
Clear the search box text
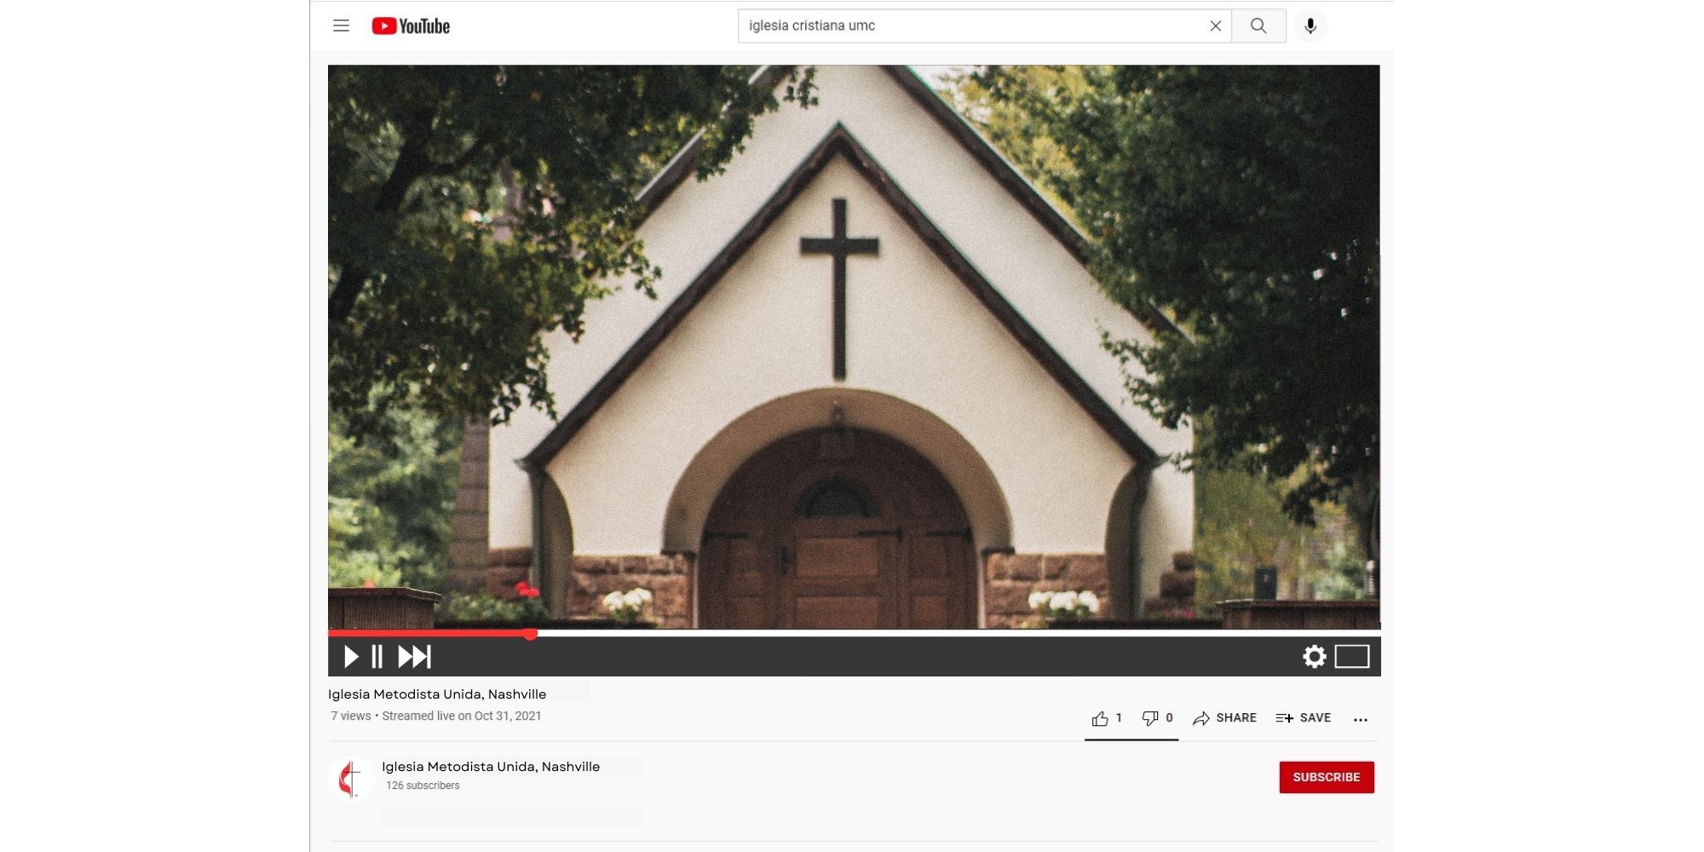[x=1215, y=26]
